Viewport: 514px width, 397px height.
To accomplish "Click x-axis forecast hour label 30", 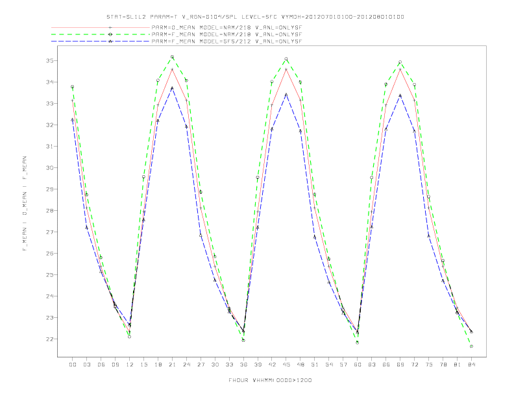I will pyautogui.click(x=215, y=365).
